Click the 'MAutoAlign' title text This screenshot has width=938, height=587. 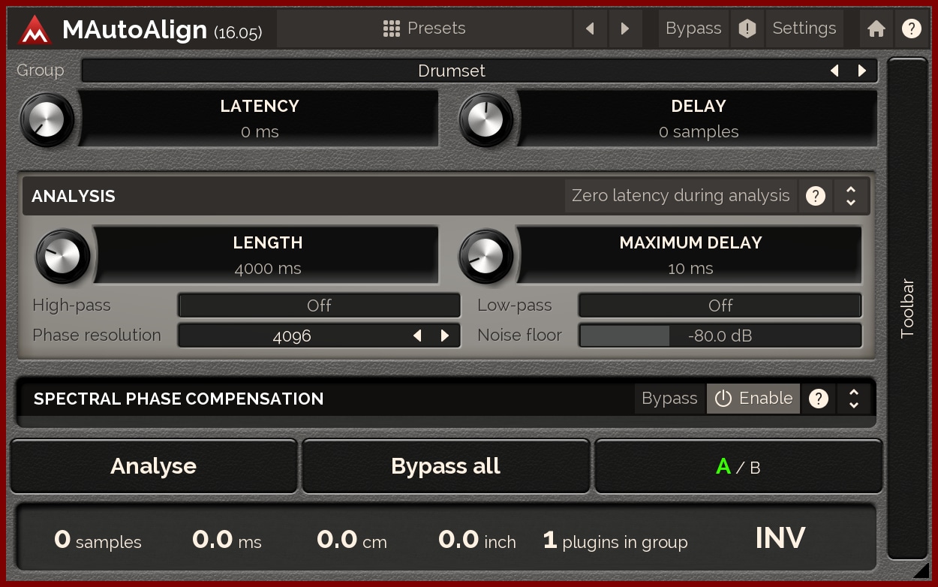(135, 29)
